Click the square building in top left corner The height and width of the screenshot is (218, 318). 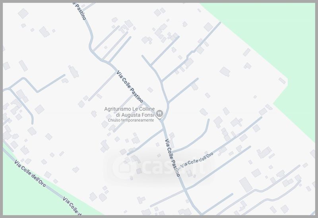click(23, 14)
